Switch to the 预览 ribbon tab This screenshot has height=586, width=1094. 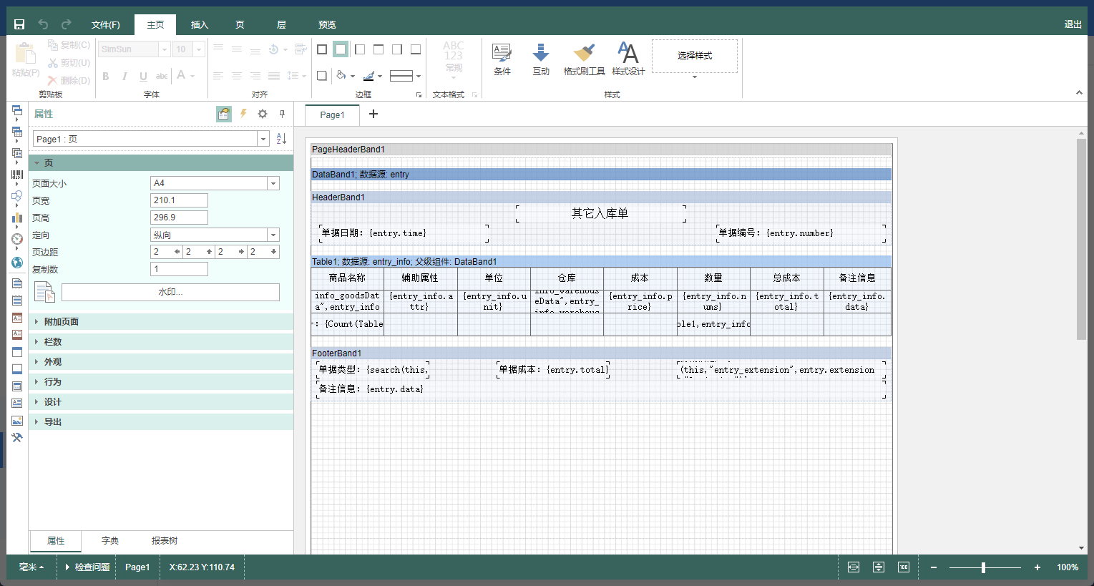pos(327,24)
